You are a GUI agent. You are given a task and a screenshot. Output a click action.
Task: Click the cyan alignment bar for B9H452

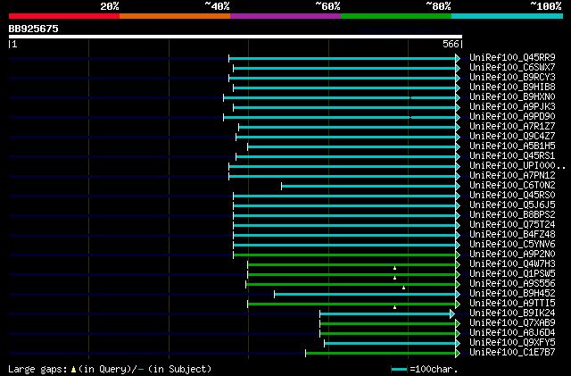tap(365, 295)
